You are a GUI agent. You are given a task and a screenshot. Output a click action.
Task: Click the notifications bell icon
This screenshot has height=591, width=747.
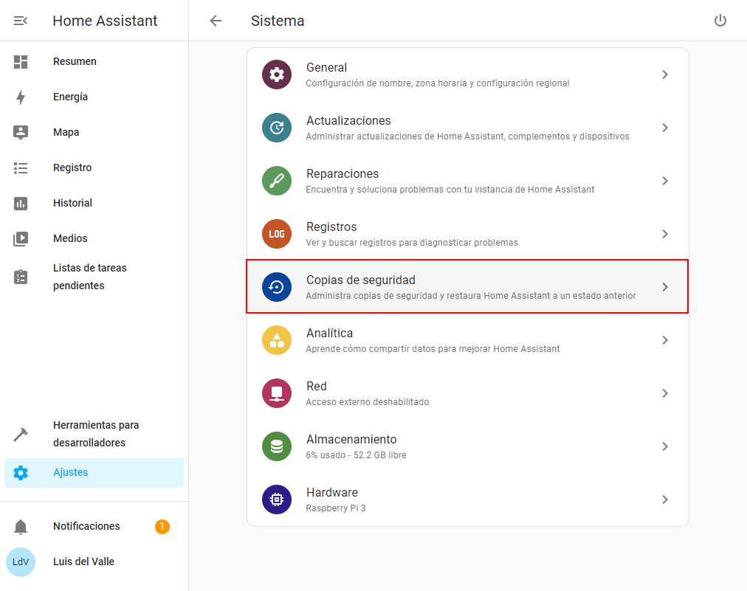click(x=21, y=527)
